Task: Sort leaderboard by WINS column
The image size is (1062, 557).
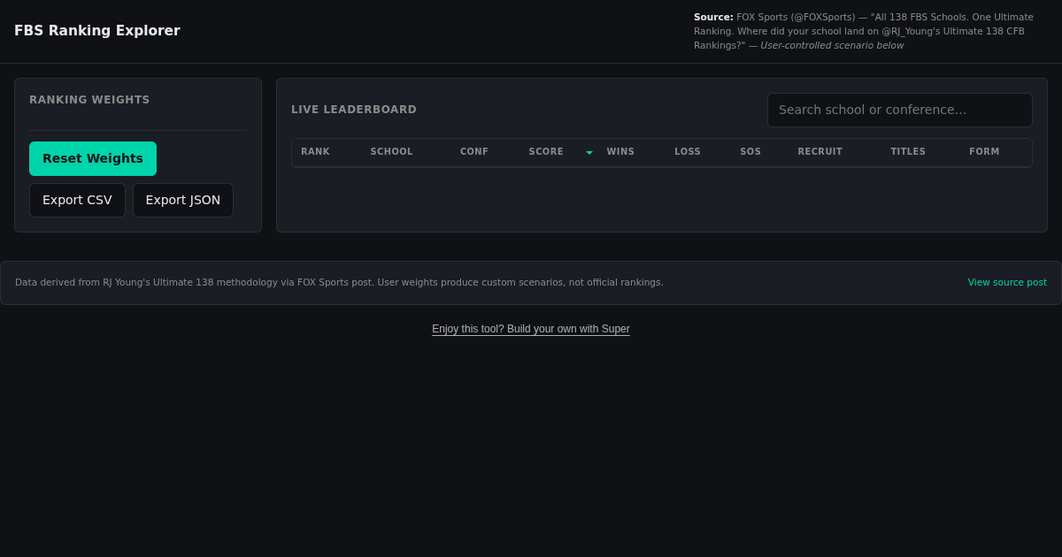Action: tap(620, 152)
